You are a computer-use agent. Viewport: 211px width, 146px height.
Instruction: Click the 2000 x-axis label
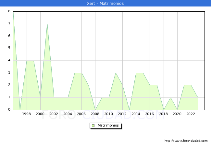[40, 114]
